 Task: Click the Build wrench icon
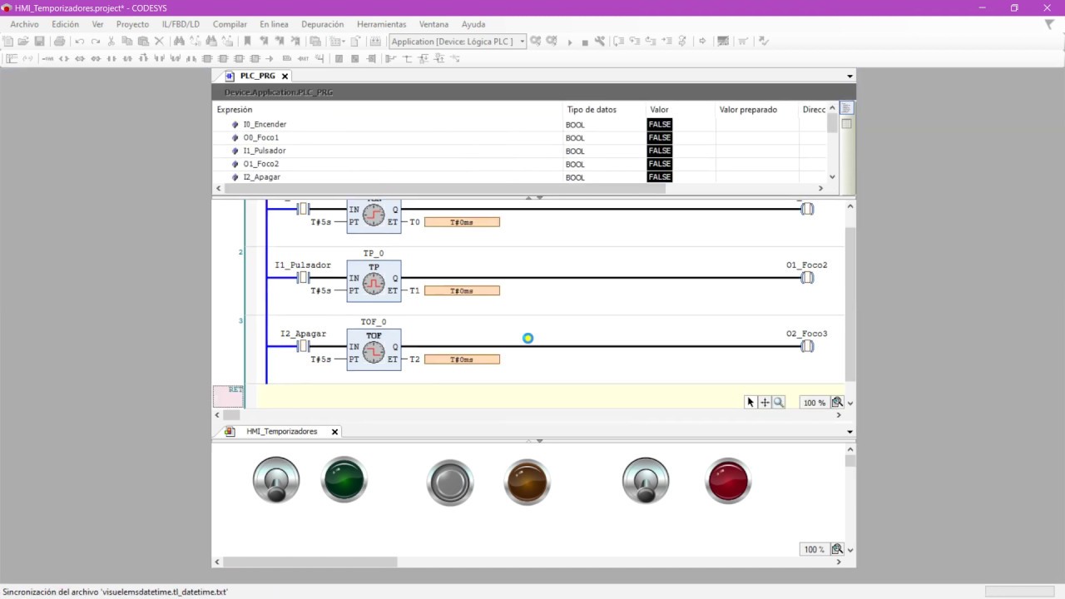click(600, 41)
